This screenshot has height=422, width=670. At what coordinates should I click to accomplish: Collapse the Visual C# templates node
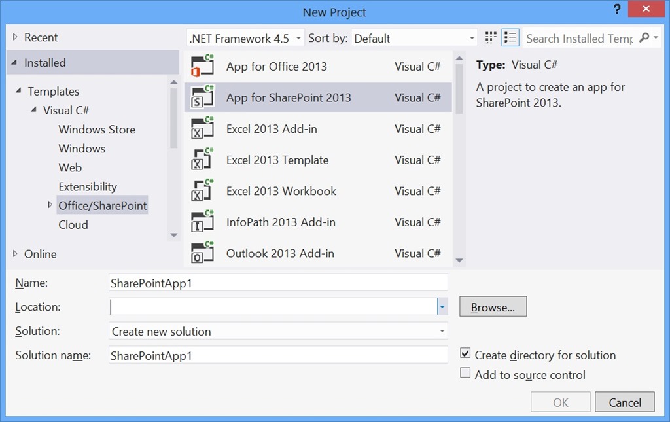(x=33, y=110)
